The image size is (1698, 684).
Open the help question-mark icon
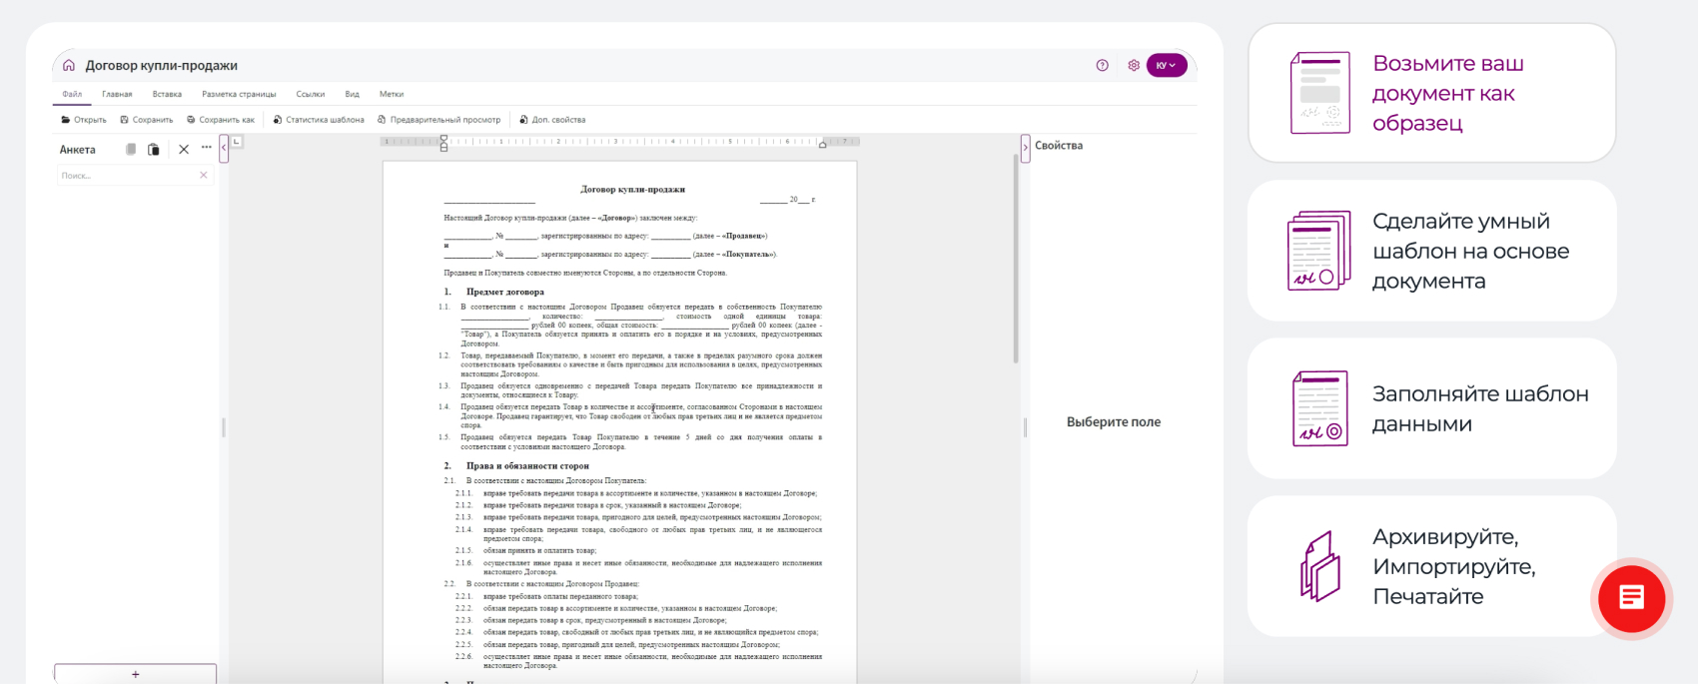coord(1102,65)
